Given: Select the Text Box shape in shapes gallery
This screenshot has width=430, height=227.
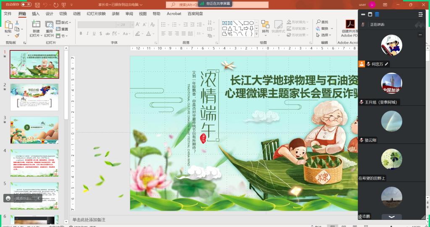Looking at the screenshot, I should click(225, 23).
